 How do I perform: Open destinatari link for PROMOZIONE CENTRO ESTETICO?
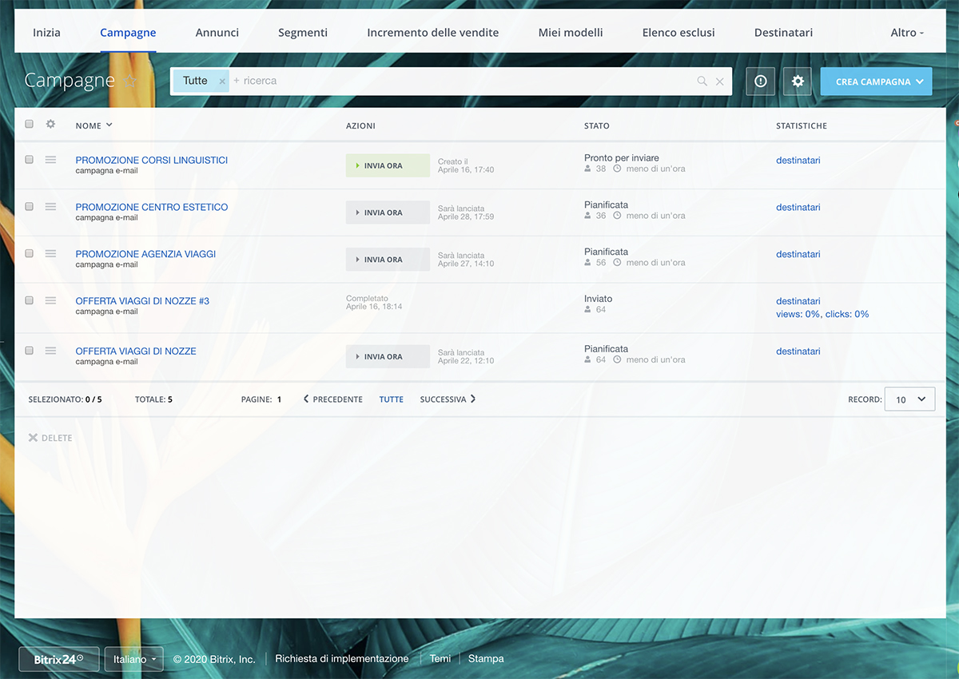click(x=798, y=207)
